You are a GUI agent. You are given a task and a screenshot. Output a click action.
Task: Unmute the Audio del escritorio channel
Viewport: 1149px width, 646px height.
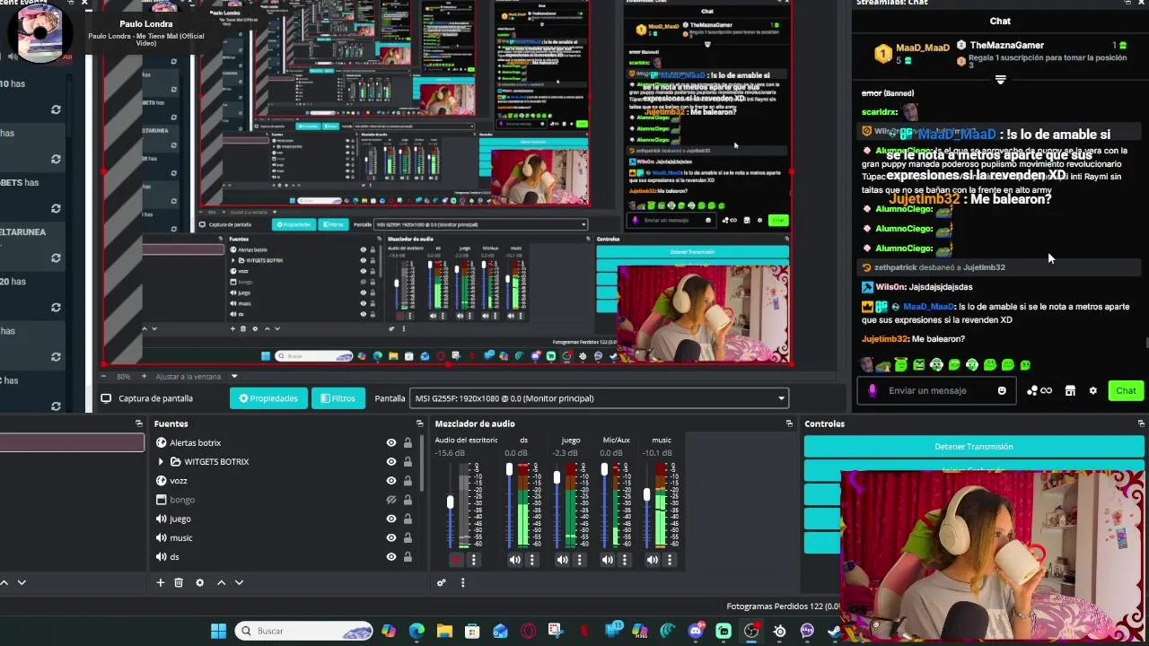click(x=456, y=560)
